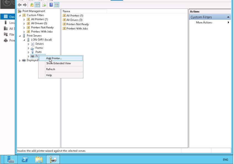Click the Back arrow toolbar icon
234x164 pixels.
(20, 5)
